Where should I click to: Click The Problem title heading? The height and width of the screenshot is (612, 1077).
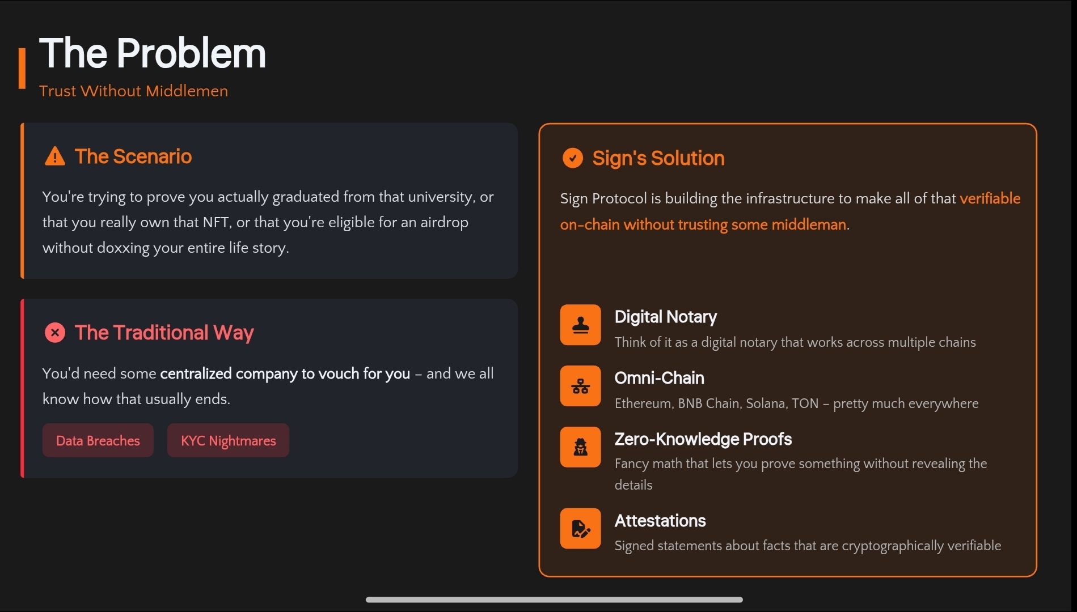coord(152,53)
